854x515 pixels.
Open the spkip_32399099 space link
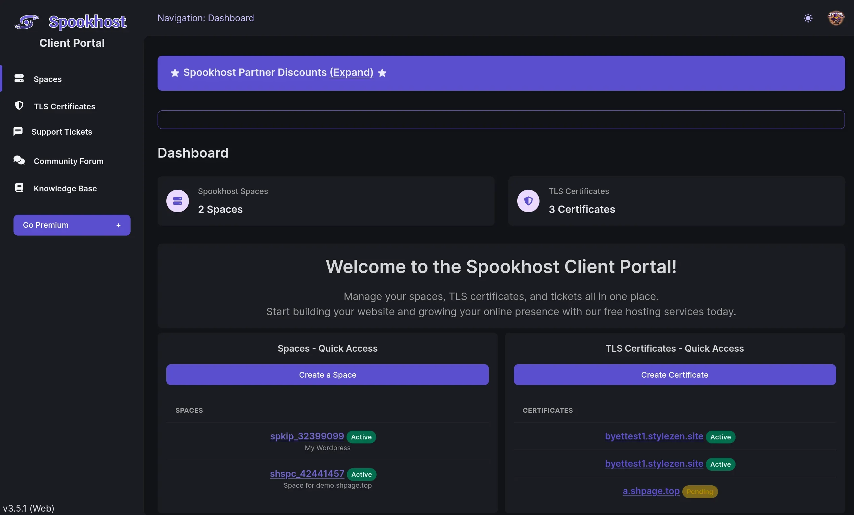307,436
